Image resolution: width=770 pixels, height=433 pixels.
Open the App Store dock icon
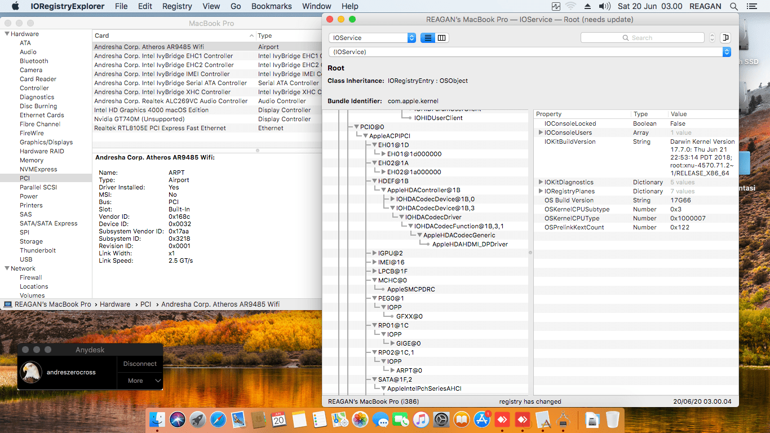pos(482,419)
